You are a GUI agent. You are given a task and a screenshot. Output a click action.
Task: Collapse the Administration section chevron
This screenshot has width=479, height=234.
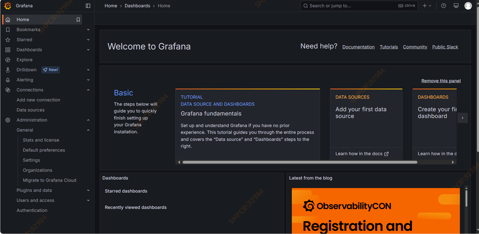[x=88, y=120]
